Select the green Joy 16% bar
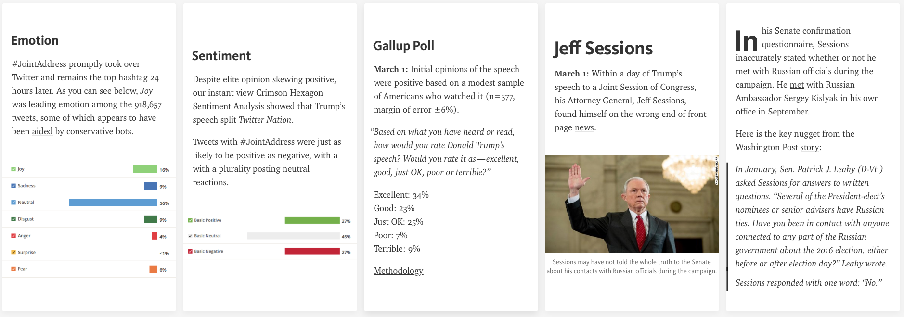 pos(145,169)
